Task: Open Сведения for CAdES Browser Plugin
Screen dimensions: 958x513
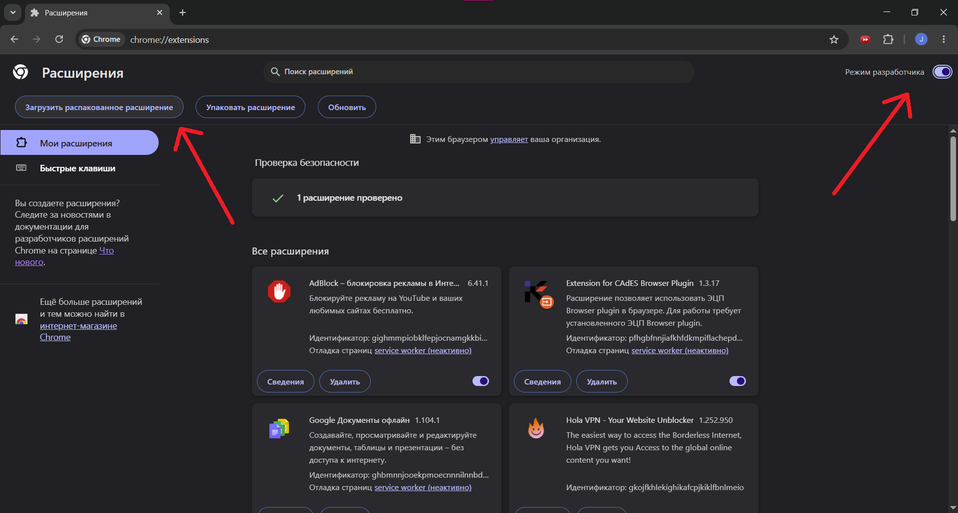Action: (x=542, y=382)
